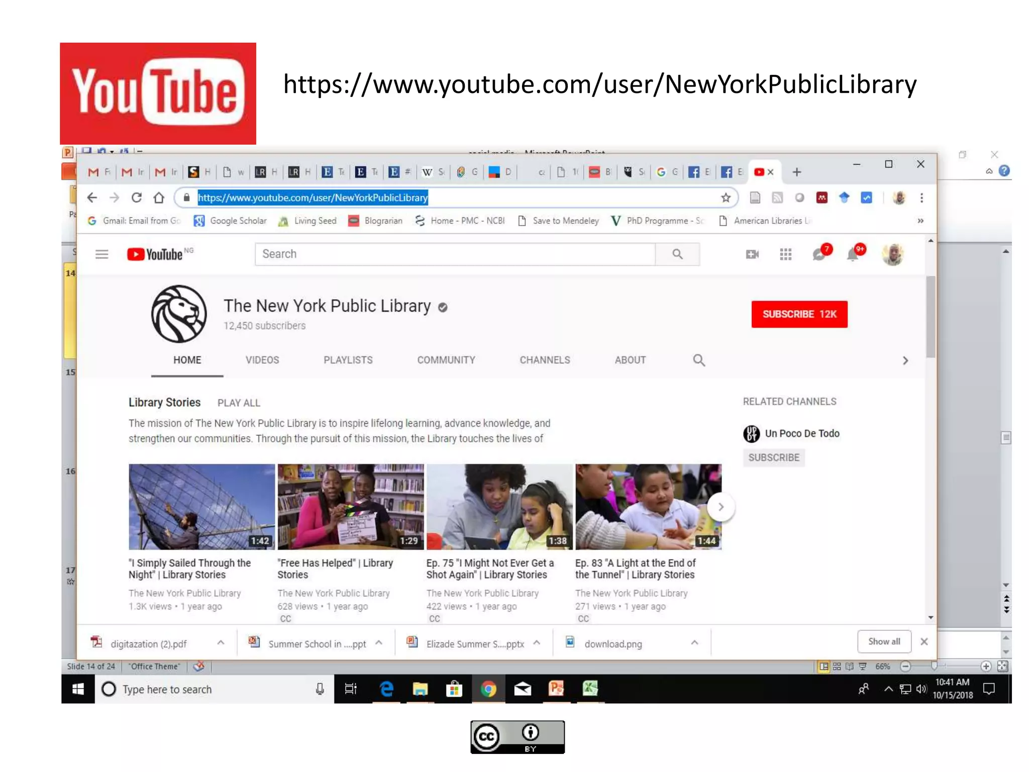Reload the page with the refresh icon
The image size is (1029, 772).
tap(136, 198)
